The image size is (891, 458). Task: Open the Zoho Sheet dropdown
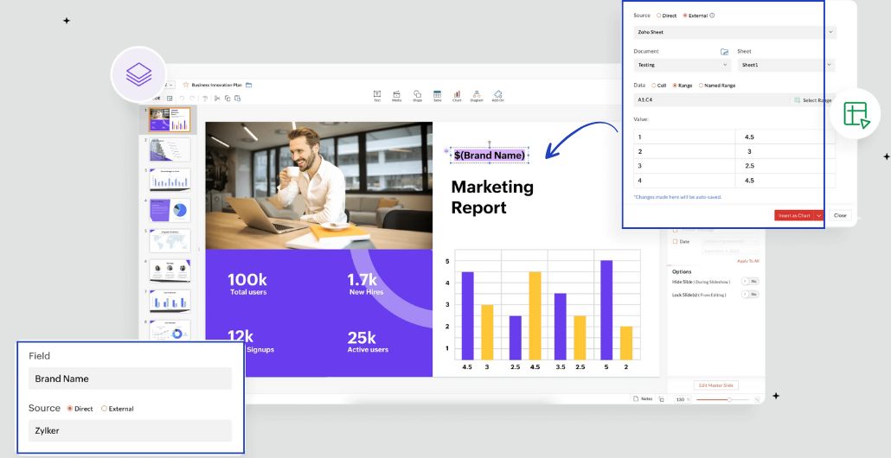(734, 32)
